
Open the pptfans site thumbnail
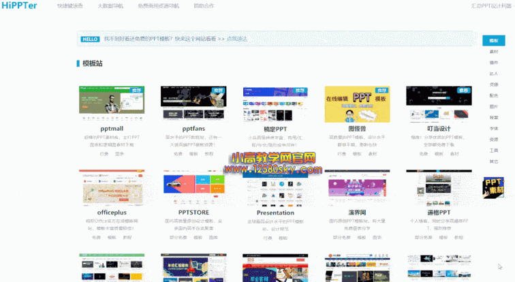click(193, 104)
